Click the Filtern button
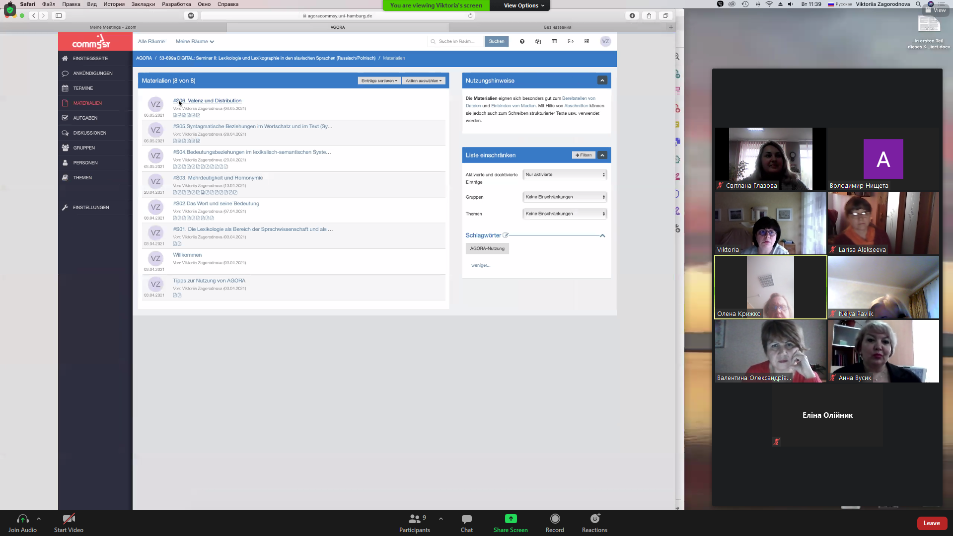This screenshot has height=536, width=953. pyautogui.click(x=583, y=155)
